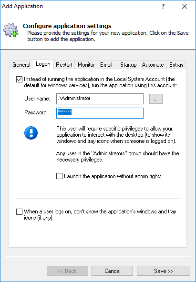Close the Add Application dialog

coord(185,6)
